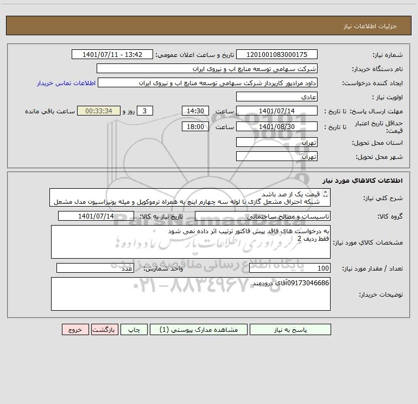Click the 'چاپ' print button
Screen dimensions: 418x404
(134, 329)
